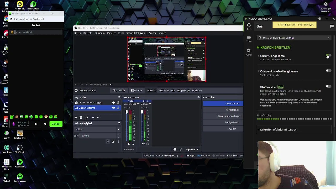This screenshot has height=189, width=336.
Task: Click monitoring icon under Masaüstü Ses channel
Action: pos(133,144)
